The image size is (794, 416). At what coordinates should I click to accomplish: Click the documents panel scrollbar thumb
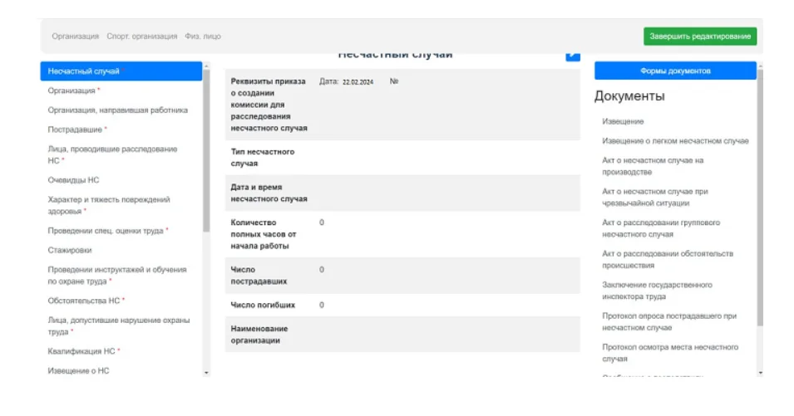click(x=760, y=198)
